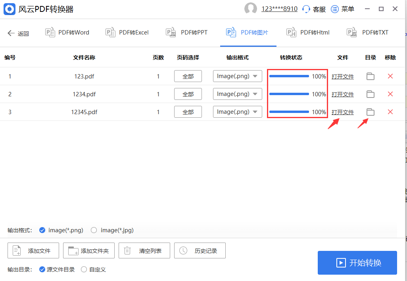The height and width of the screenshot is (281, 407).
Task: Switch to PDF转TXT tab
Action: pyautogui.click(x=368, y=32)
